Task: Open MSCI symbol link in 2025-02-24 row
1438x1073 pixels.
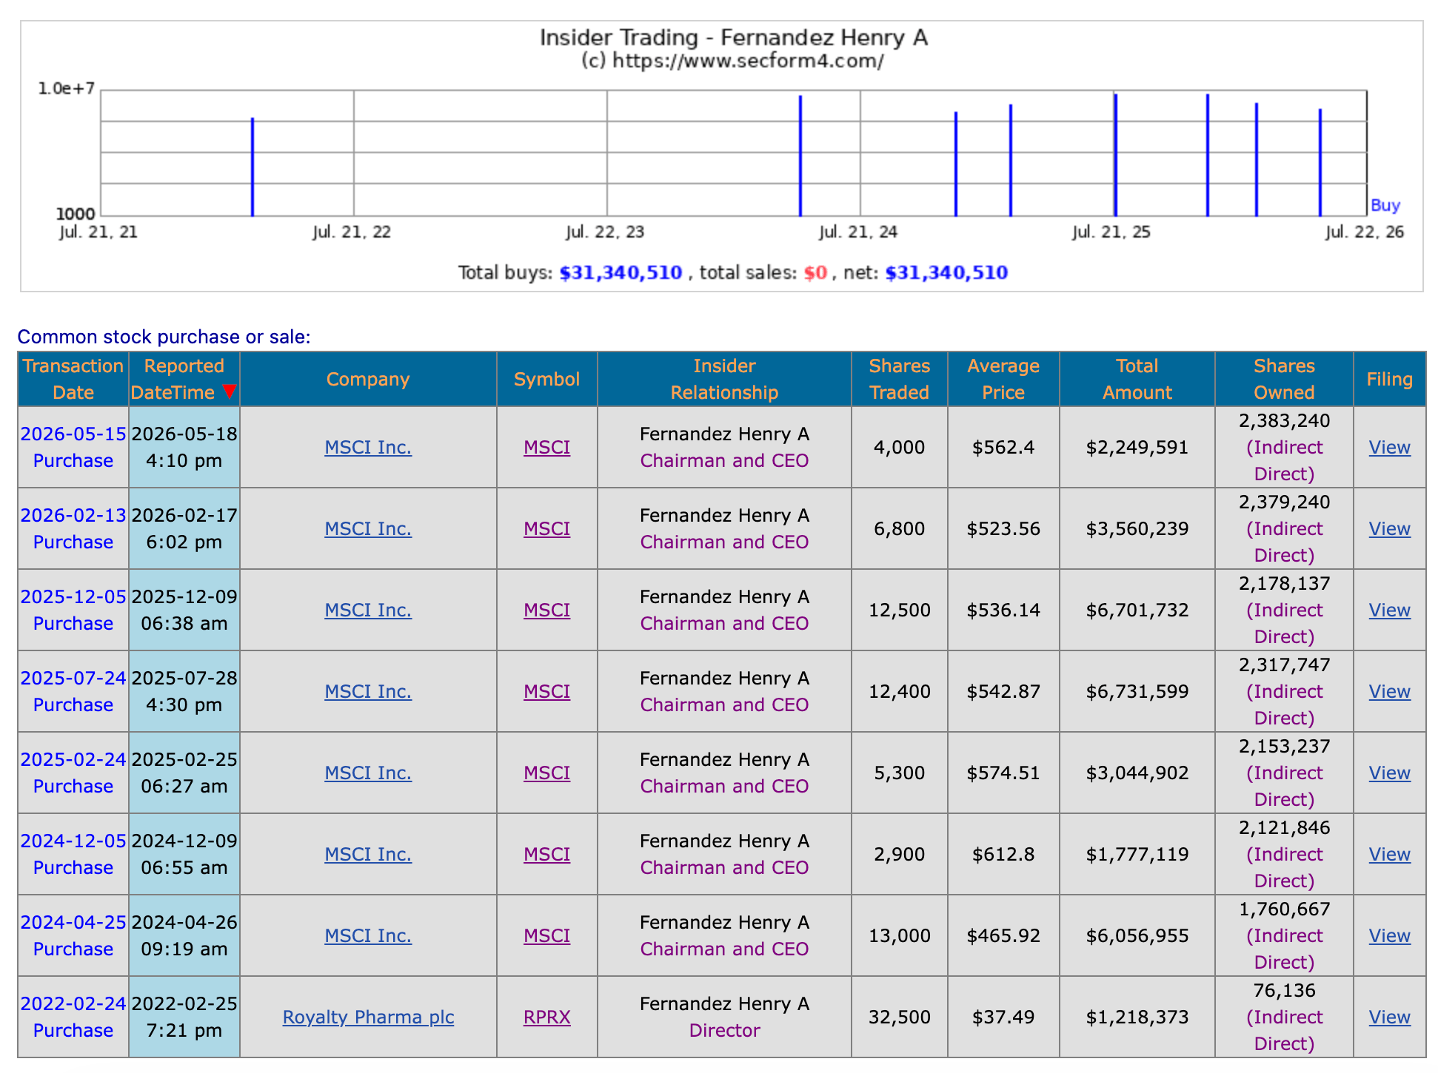Action: (547, 773)
